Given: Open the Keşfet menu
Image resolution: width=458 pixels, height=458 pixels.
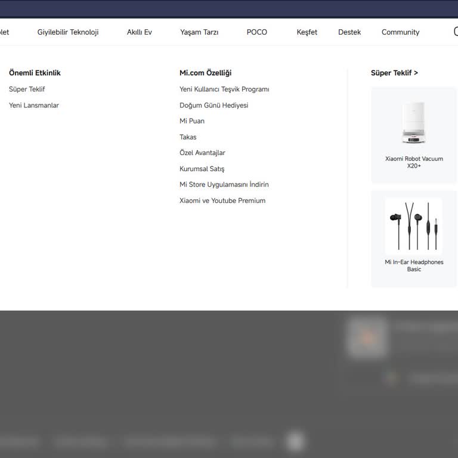Looking at the screenshot, I should 307,32.
